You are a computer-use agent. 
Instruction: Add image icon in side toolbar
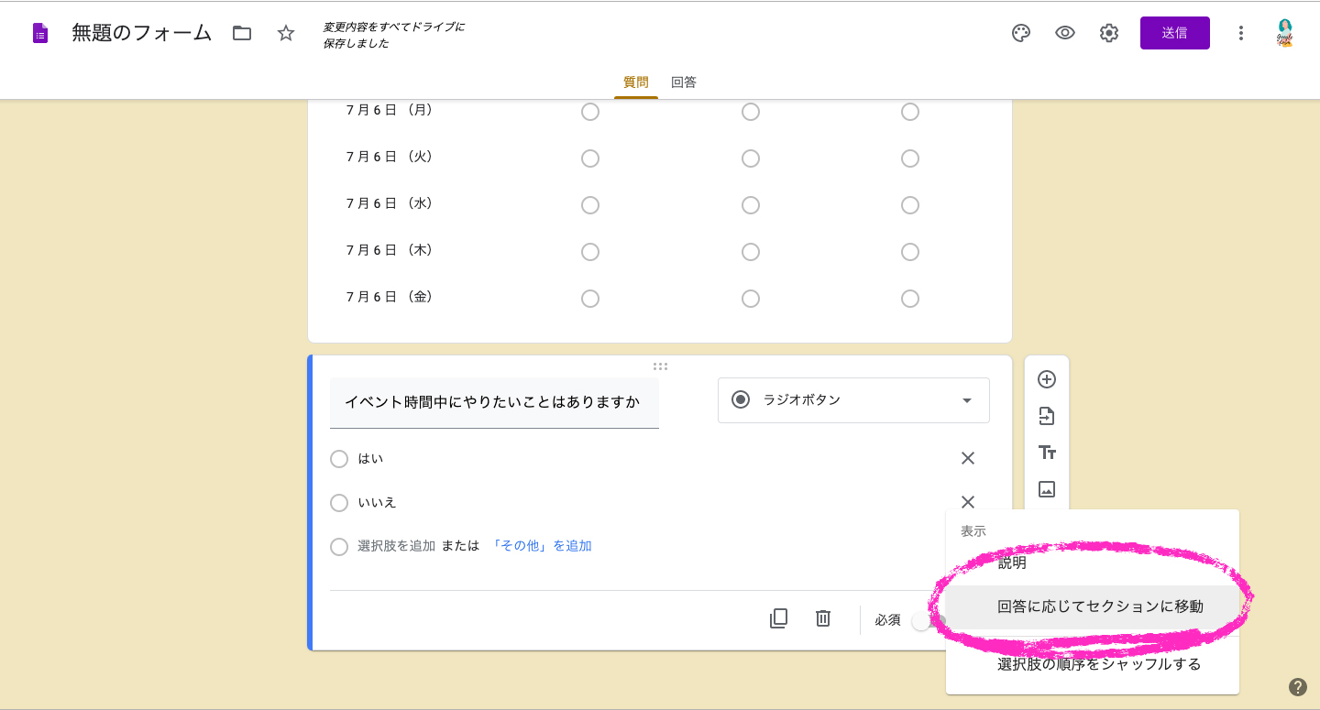point(1047,489)
